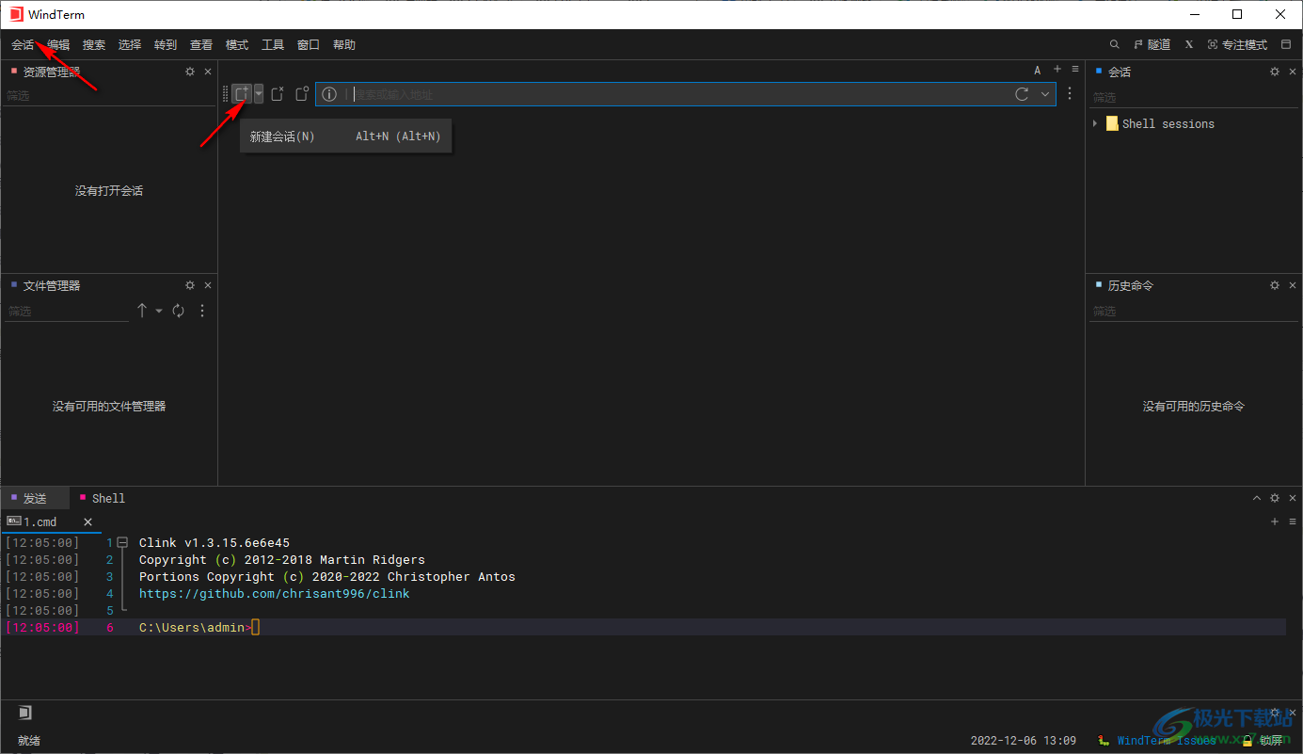Open the 查看 menu

point(201,45)
